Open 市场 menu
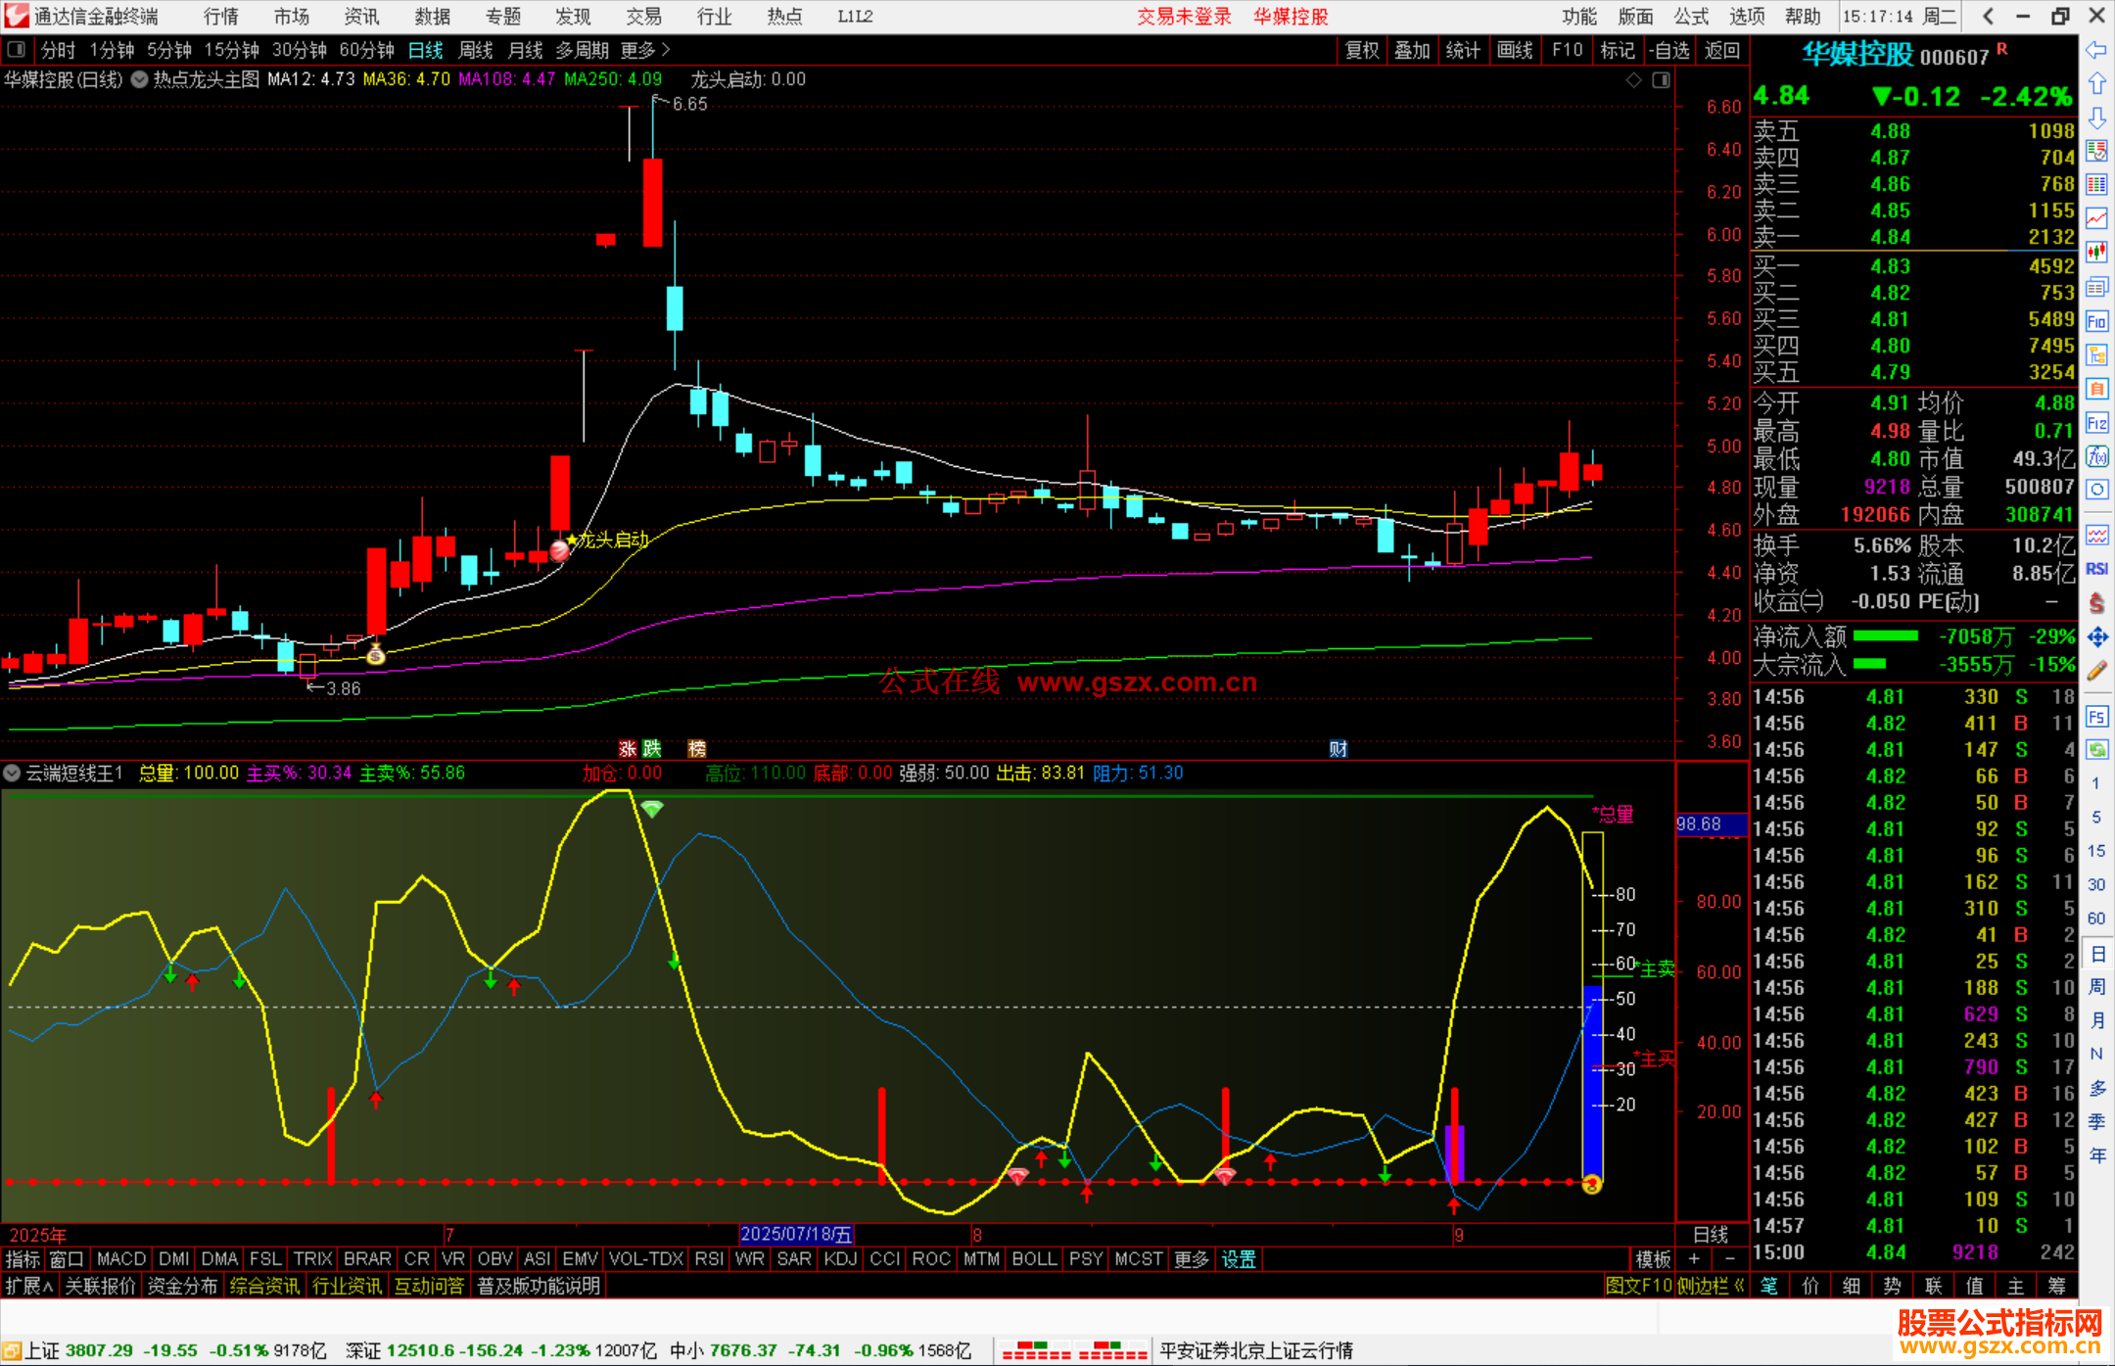This screenshot has height=1366, width=2115. (291, 17)
